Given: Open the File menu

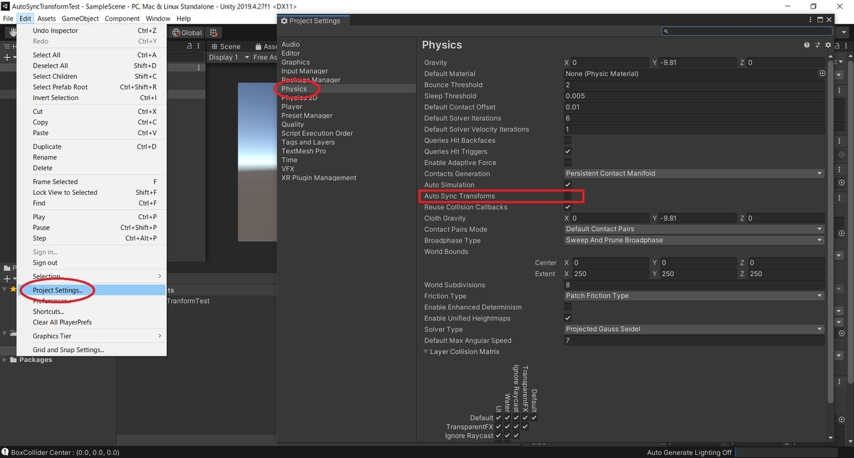Looking at the screenshot, I should tap(9, 18).
